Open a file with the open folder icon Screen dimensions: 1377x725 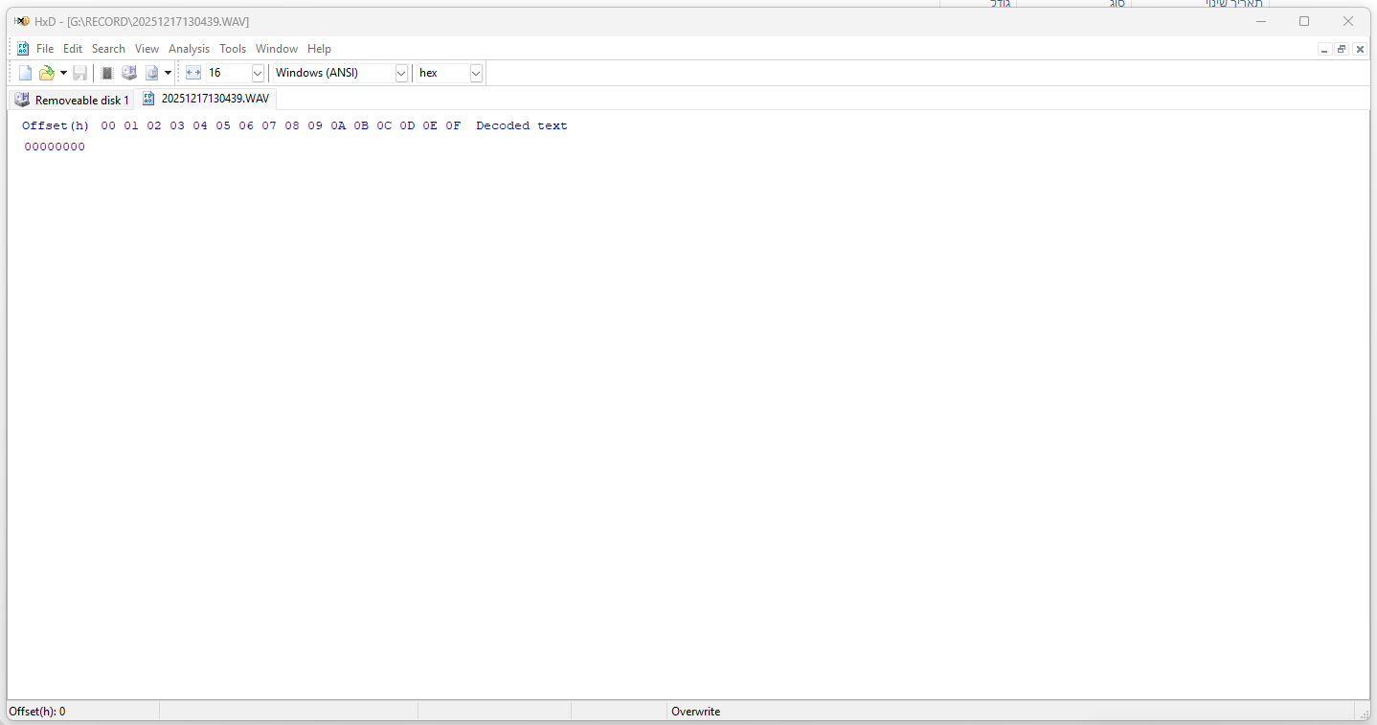click(47, 72)
